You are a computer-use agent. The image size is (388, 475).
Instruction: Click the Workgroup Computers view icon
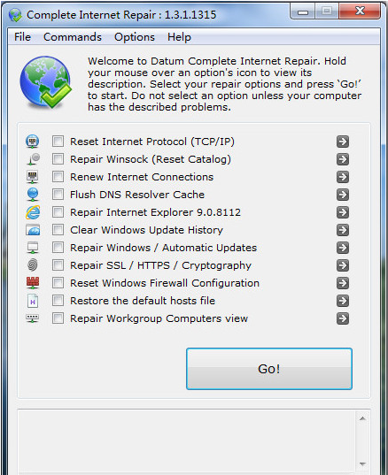(33, 318)
